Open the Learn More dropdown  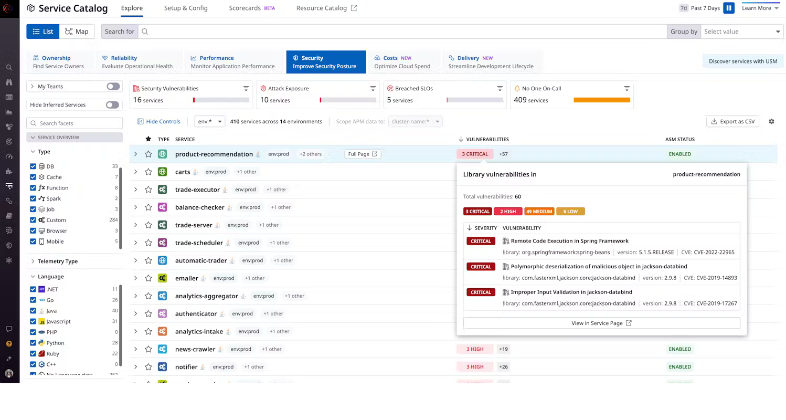pos(760,8)
